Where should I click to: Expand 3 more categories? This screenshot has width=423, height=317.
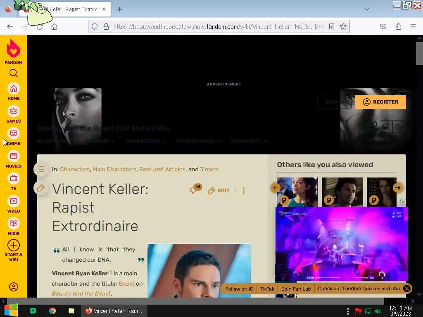(x=209, y=169)
